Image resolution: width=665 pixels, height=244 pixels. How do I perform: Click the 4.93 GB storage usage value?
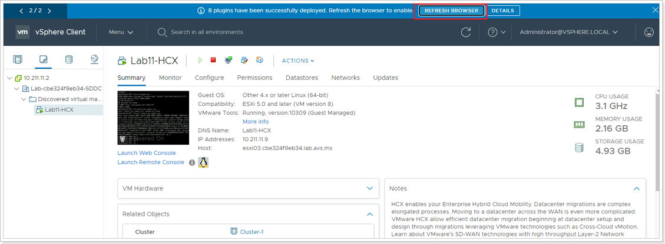pyautogui.click(x=613, y=151)
